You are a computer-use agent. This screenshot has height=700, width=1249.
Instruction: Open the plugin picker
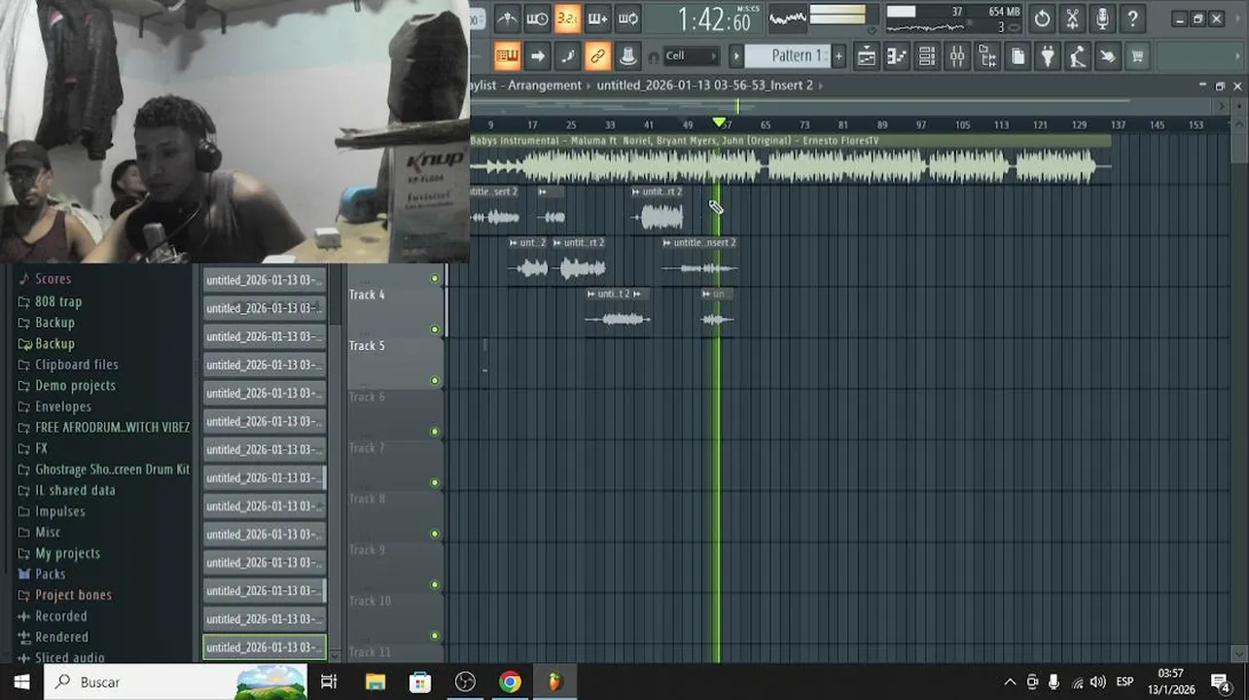pos(1048,56)
